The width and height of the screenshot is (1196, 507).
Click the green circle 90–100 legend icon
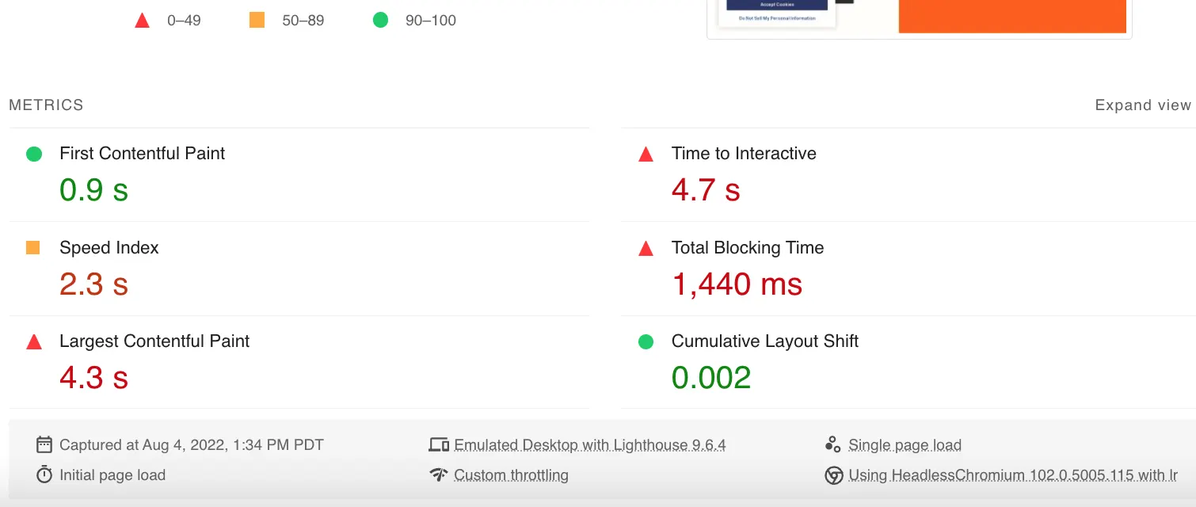coord(380,21)
